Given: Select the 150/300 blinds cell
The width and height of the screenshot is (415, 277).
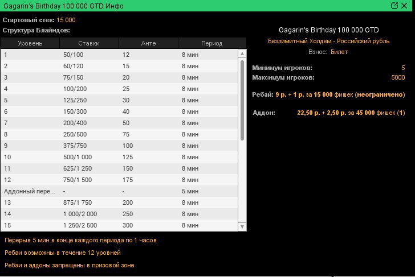Looking at the screenshot, I should click(x=75, y=111).
